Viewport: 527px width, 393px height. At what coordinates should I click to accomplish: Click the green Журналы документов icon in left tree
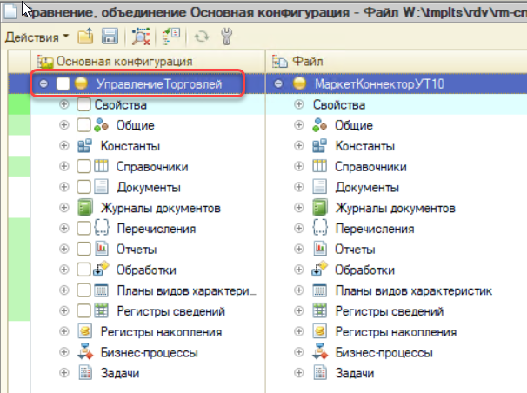point(84,208)
